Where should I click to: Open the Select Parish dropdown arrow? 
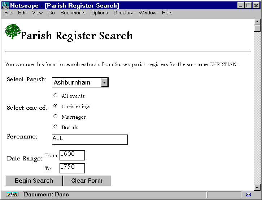tap(104, 82)
